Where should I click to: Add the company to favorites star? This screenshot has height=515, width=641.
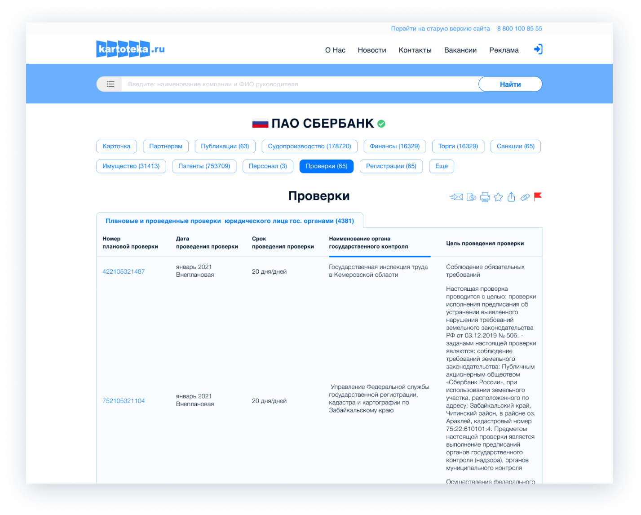(x=498, y=197)
